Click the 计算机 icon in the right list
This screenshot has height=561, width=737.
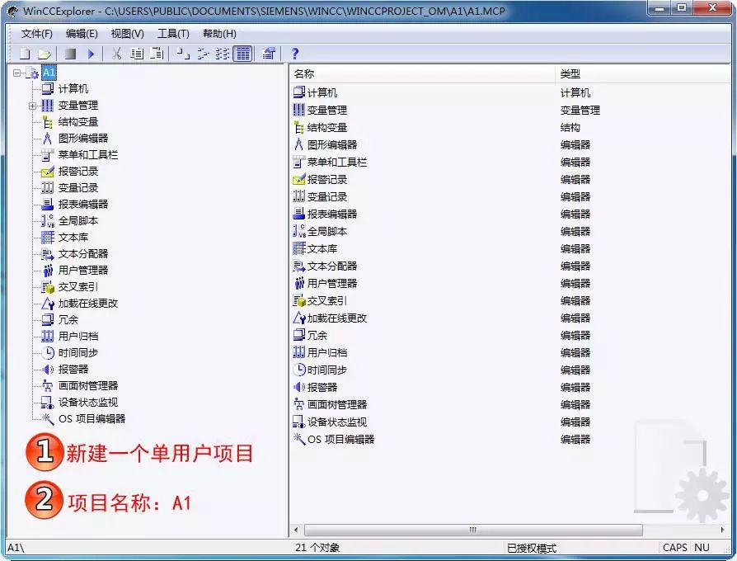click(299, 92)
